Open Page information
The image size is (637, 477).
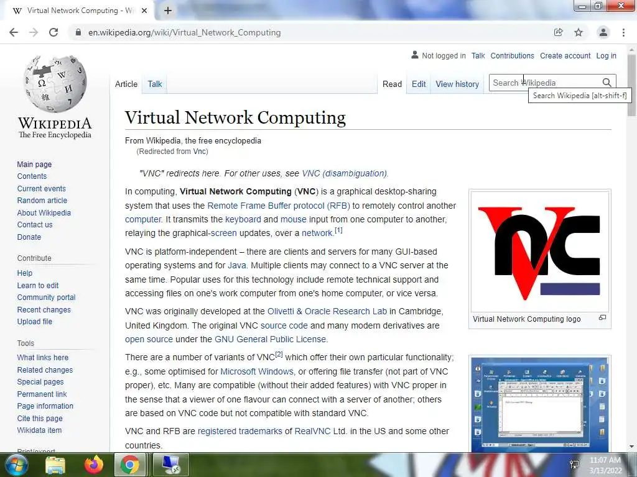coord(45,406)
